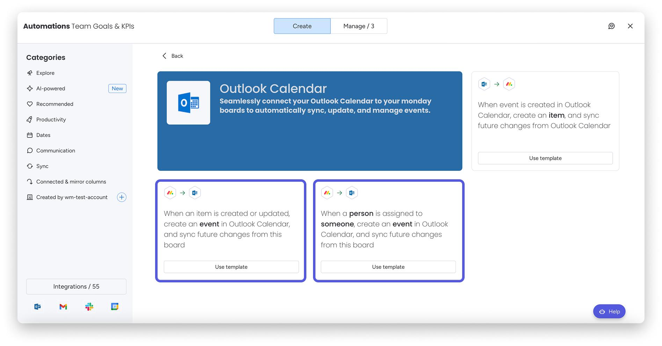The image size is (662, 346).
Task: Click the Back link text
Action: (x=177, y=56)
